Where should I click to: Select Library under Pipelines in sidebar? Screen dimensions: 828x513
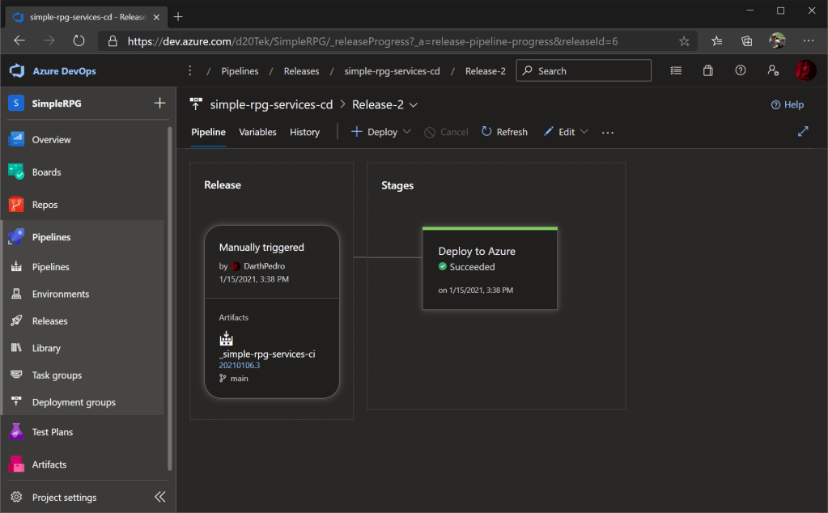coord(46,348)
